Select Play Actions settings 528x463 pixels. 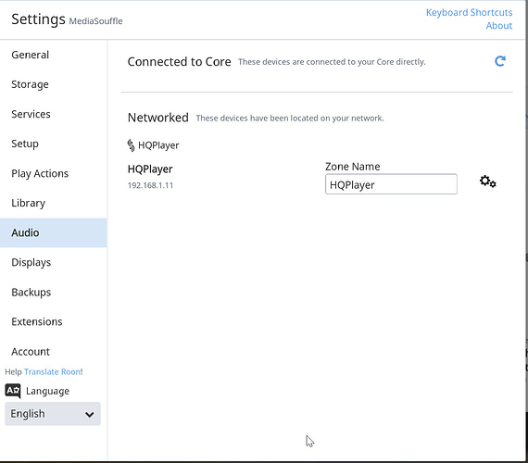pos(54,173)
